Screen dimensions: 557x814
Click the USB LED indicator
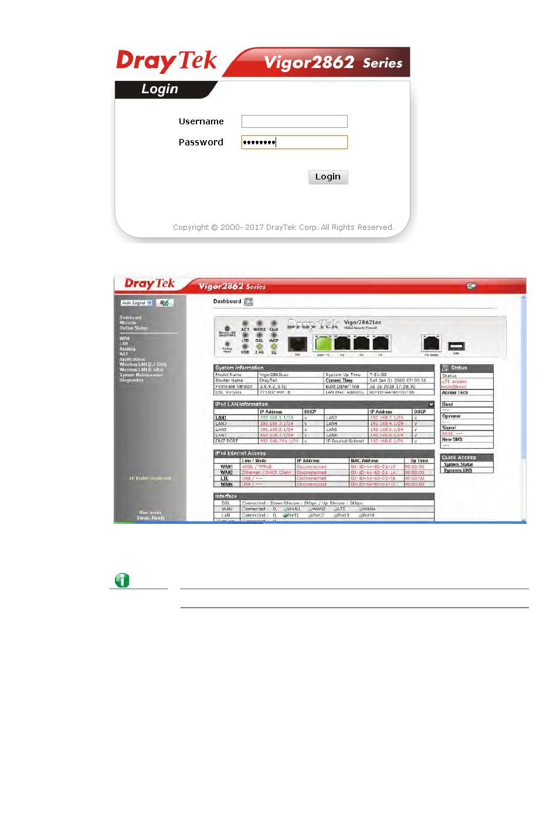245,347
